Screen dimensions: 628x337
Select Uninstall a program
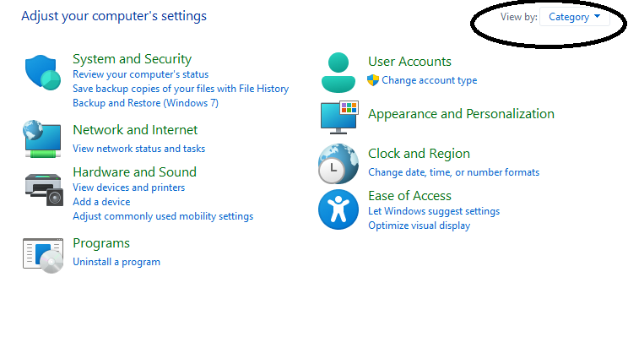pos(116,262)
